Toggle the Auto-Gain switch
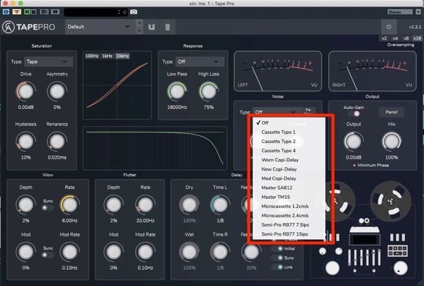The height and width of the screenshot is (286, 424). 354,114
